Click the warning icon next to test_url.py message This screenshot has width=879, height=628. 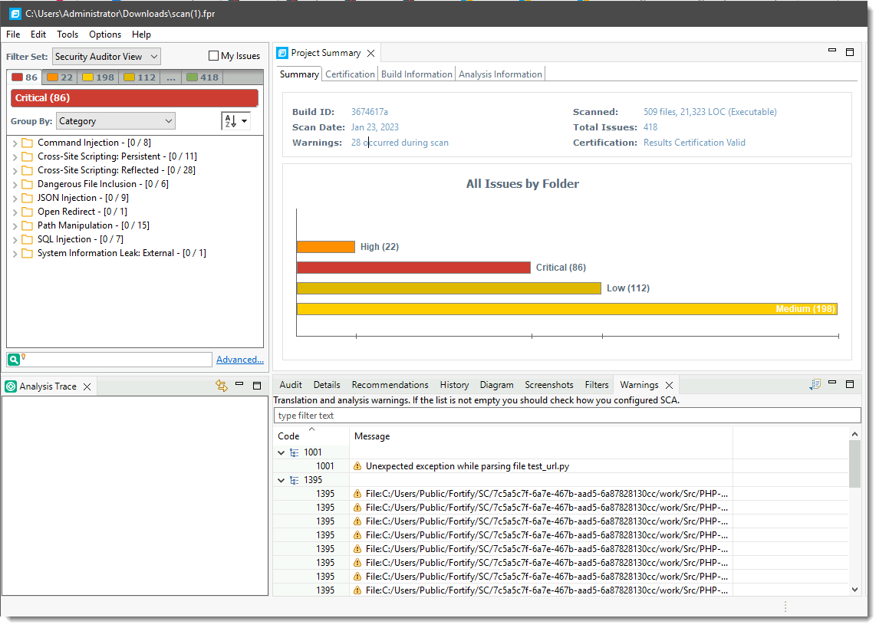coord(357,465)
